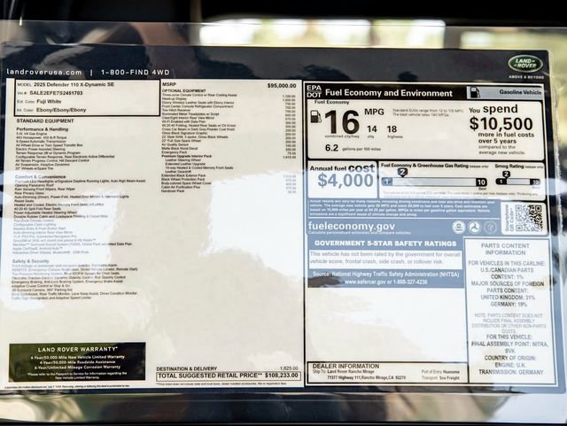Screen dimensions: 567x426
Task: Click the Fuel Economy and Environment title
Action: [x=389, y=93]
